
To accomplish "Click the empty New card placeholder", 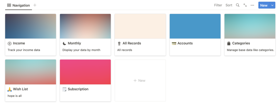I will [140, 81].
